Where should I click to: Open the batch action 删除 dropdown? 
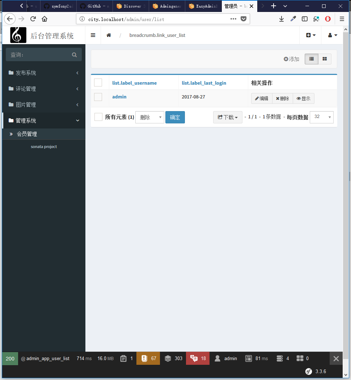[x=150, y=117]
